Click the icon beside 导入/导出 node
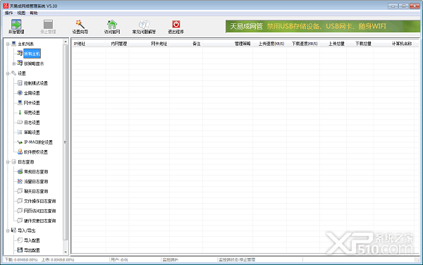The image size is (423, 265). [x=14, y=230]
